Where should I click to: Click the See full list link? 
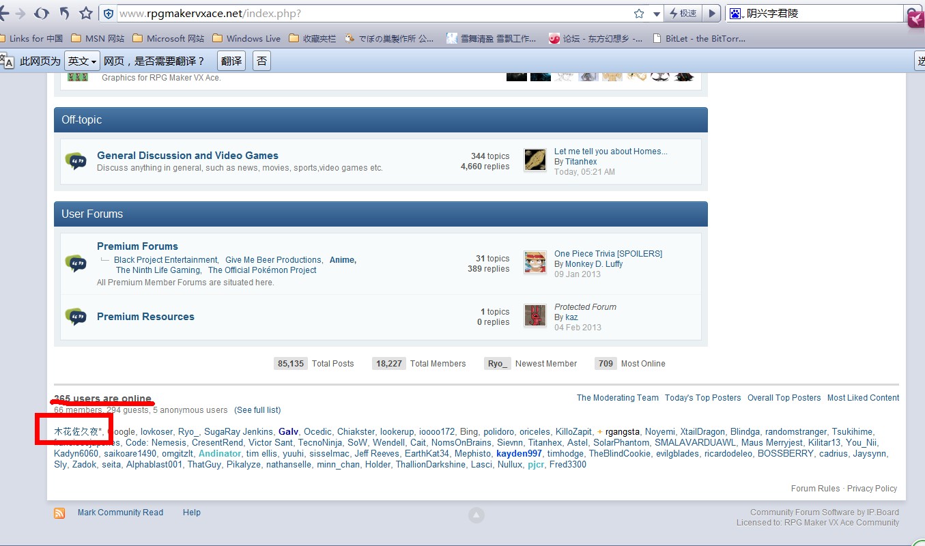coord(257,410)
